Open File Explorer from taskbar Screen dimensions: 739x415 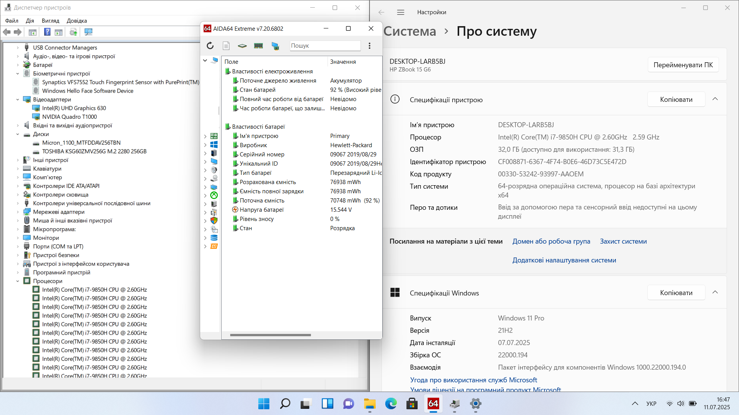point(370,404)
